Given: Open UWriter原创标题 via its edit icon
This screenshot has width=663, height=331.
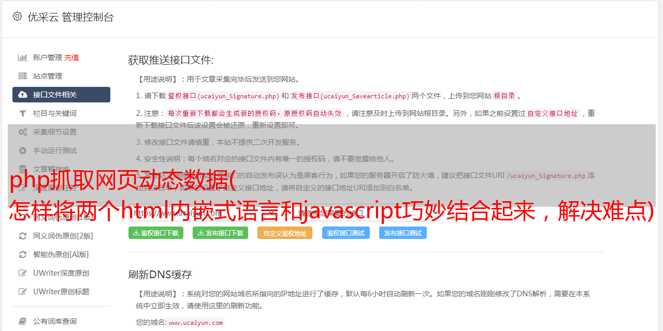Looking at the screenshot, I should coord(23,292).
